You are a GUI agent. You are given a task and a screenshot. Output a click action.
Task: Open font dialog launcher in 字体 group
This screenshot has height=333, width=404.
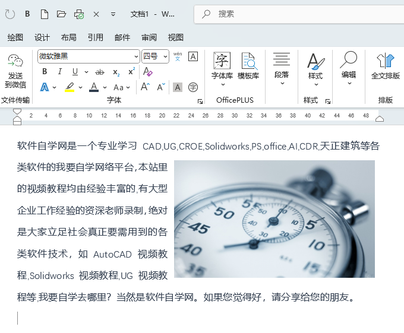coord(200,102)
